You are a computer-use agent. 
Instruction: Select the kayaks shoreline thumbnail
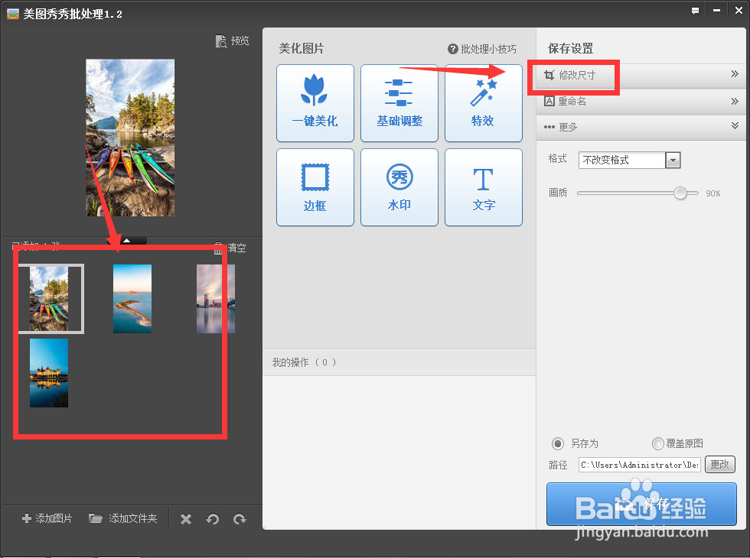coord(49,299)
